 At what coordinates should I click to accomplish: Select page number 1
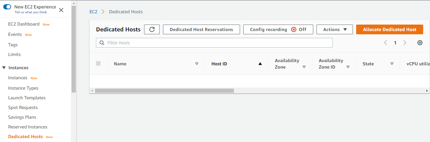[395, 43]
